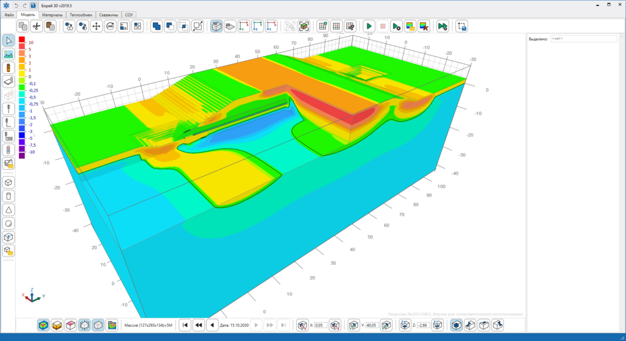Open the Файл menu tab

pyautogui.click(x=9, y=15)
